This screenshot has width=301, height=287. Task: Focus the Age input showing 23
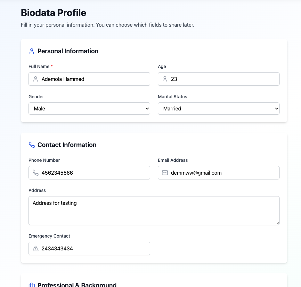point(223,79)
